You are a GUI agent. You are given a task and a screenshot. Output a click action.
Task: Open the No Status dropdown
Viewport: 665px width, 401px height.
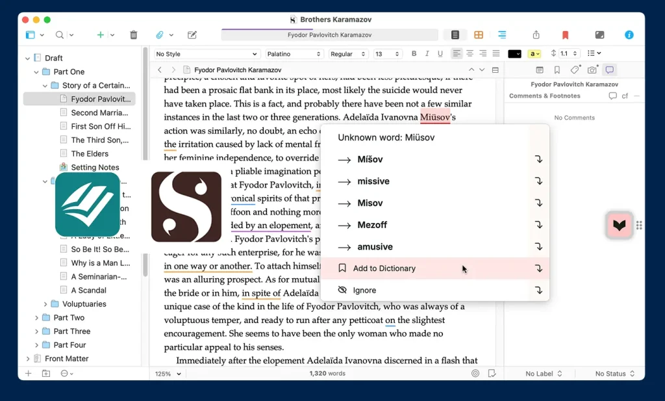[615, 374]
